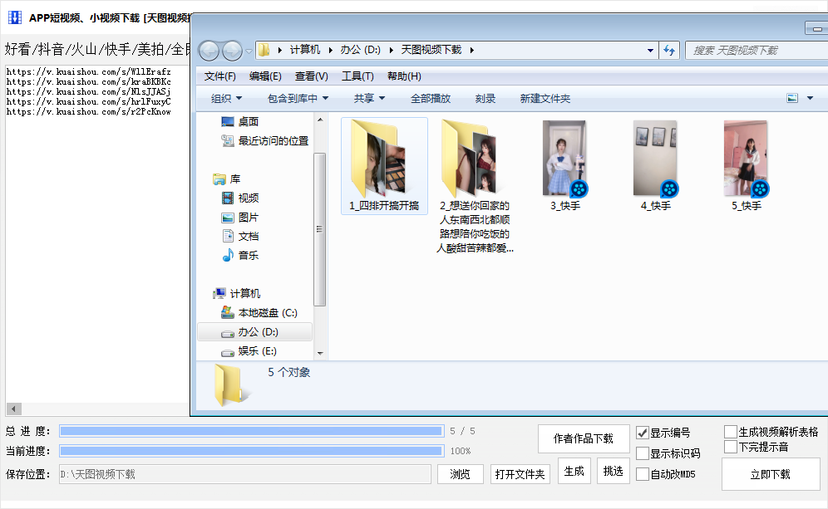Click the 作者作品下载 button
Screen dimensions: 828x509
coord(584,439)
